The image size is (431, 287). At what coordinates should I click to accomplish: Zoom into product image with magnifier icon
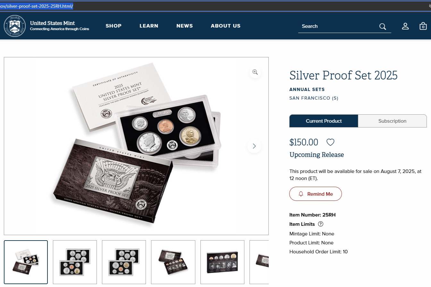tap(255, 72)
